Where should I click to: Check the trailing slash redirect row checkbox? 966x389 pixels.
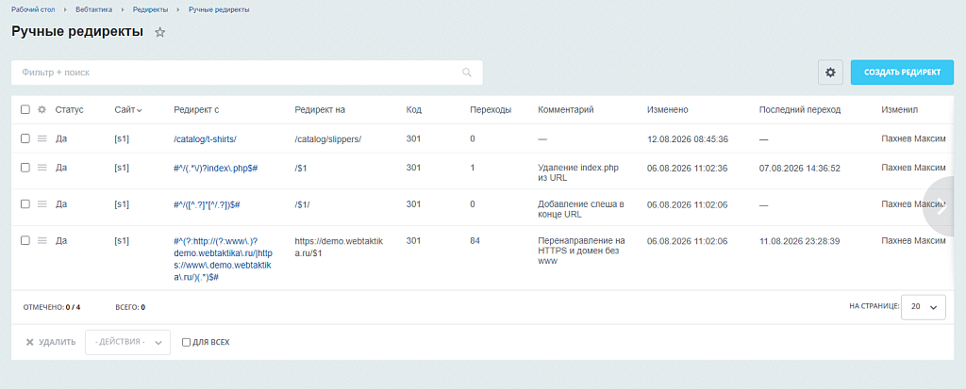click(25, 204)
